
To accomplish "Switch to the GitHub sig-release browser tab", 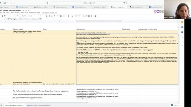I will pos(136,7).
